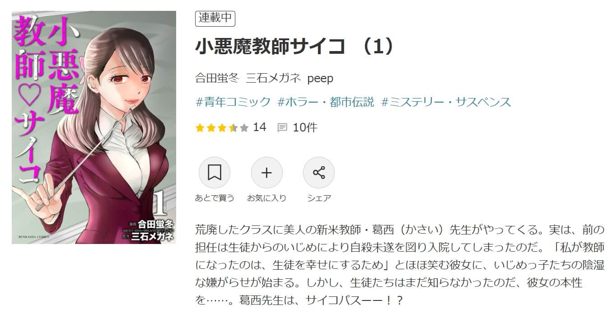Open the シェア share icon
This screenshot has width=612, height=314.
click(x=319, y=172)
